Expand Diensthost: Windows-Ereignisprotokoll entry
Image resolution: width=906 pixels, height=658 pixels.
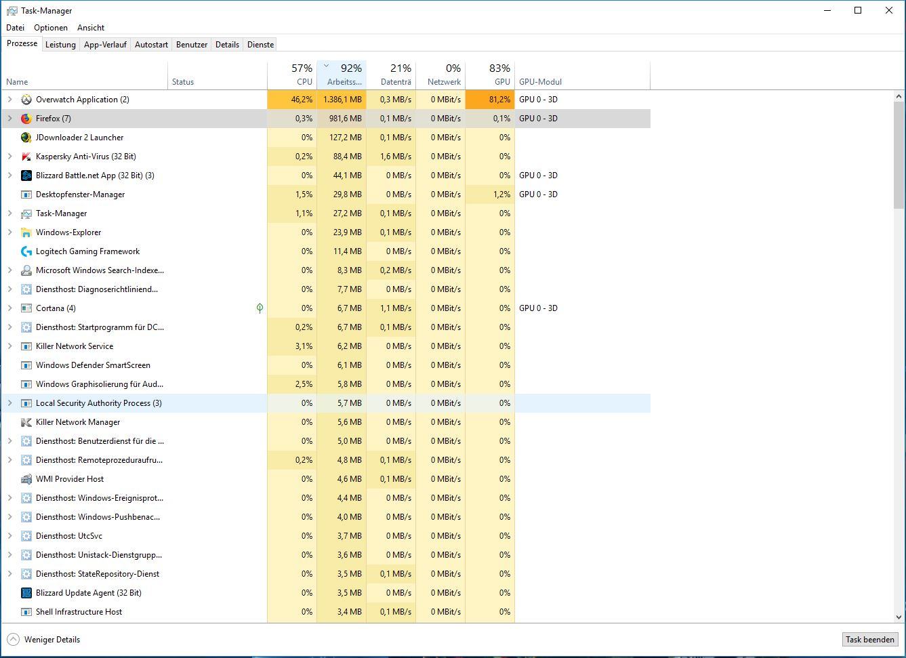point(9,498)
